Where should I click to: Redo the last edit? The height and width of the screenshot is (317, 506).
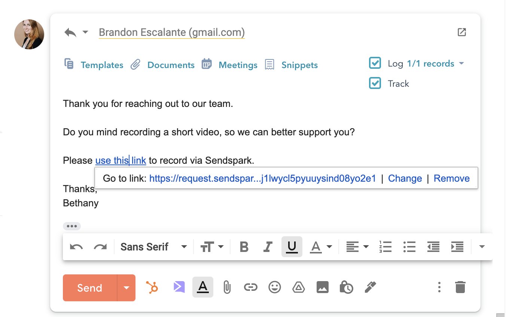point(100,247)
